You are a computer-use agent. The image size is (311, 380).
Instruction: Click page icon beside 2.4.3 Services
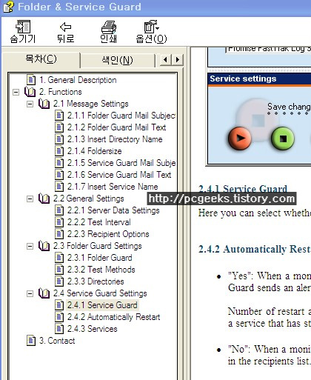59,329
